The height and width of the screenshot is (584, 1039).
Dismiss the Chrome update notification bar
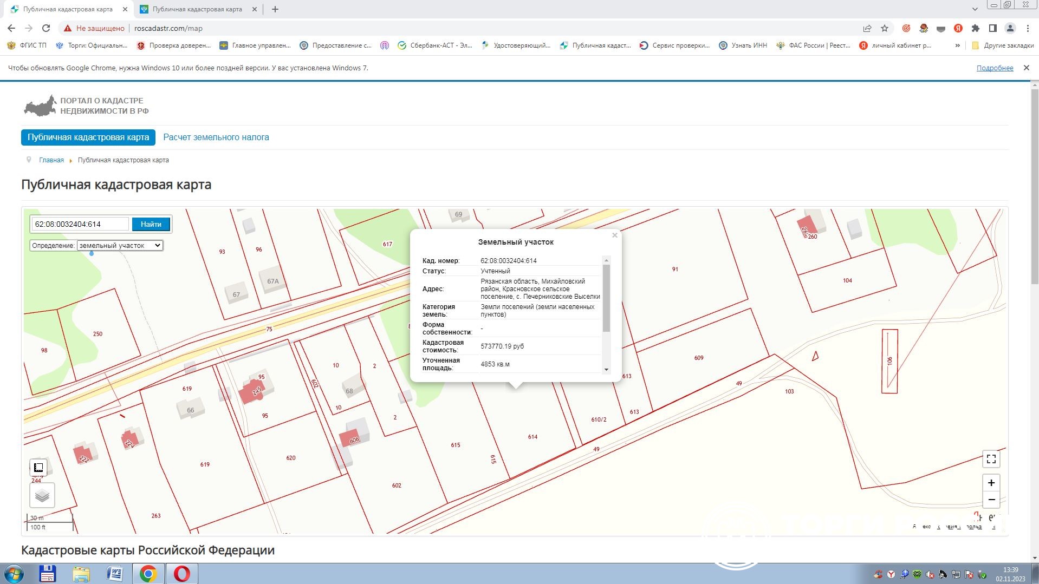pyautogui.click(x=1026, y=68)
